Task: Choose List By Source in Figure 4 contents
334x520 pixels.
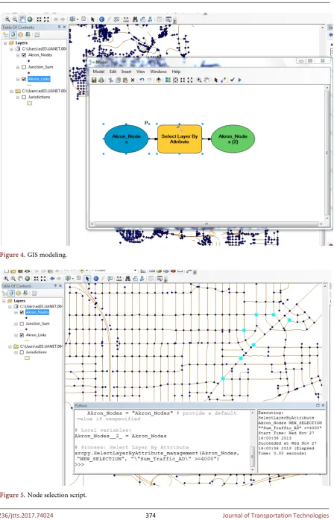Action: point(13,34)
